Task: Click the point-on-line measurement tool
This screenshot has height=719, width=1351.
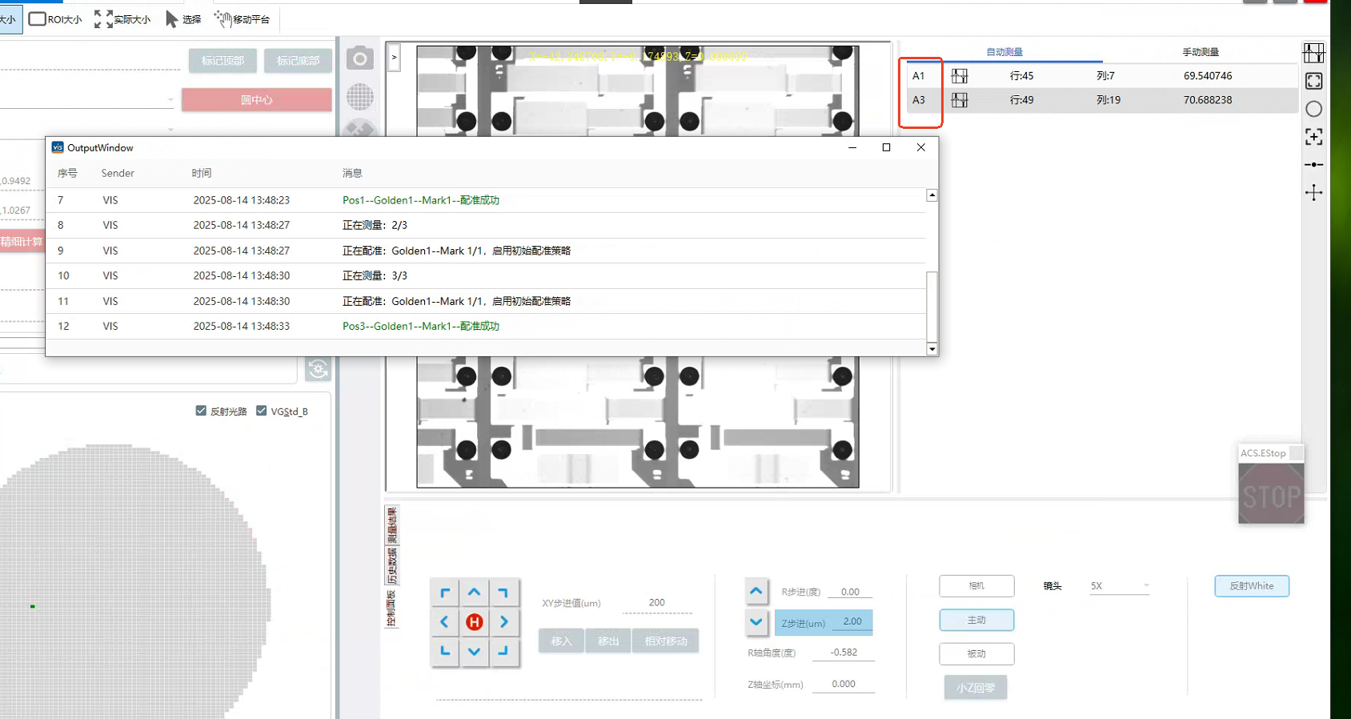Action: [x=1313, y=164]
